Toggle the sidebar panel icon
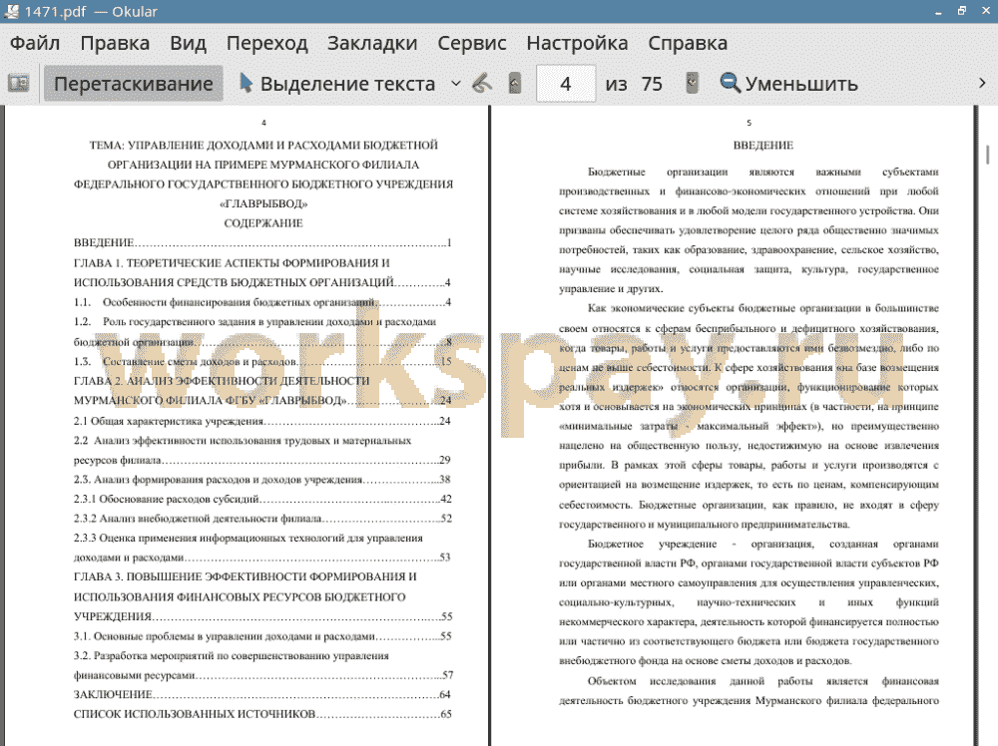 pos(18,84)
